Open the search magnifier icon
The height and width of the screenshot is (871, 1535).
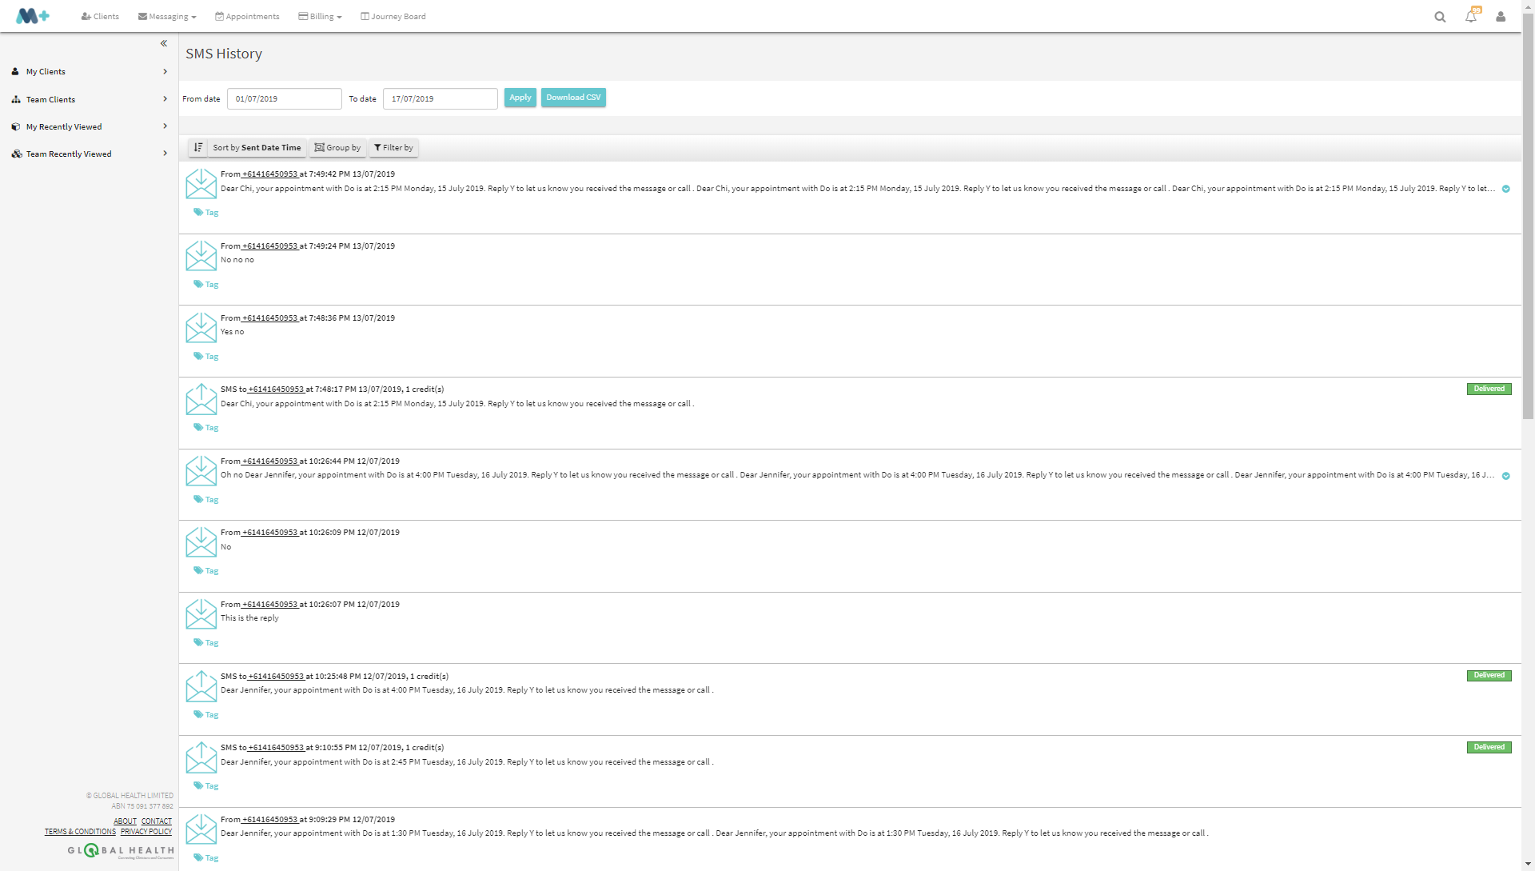(x=1440, y=17)
